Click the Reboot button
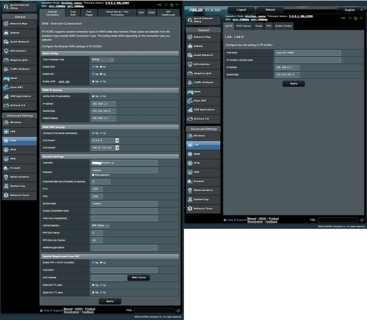The width and height of the screenshot is (367, 320). [x=270, y=10]
